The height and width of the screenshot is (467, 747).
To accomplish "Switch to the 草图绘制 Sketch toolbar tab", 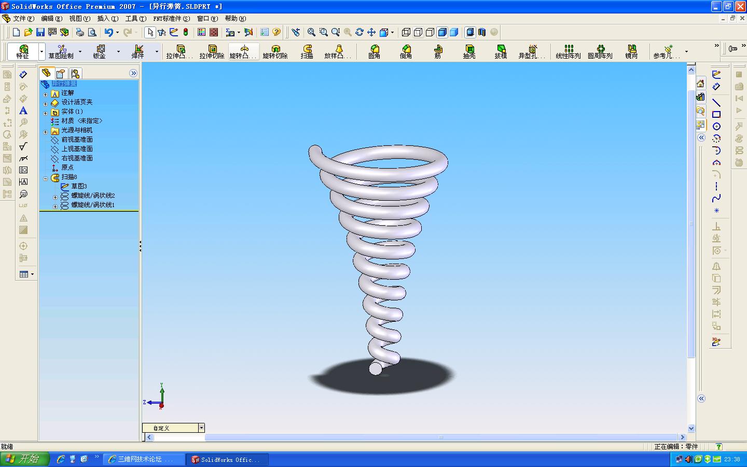I will coord(61,52).
